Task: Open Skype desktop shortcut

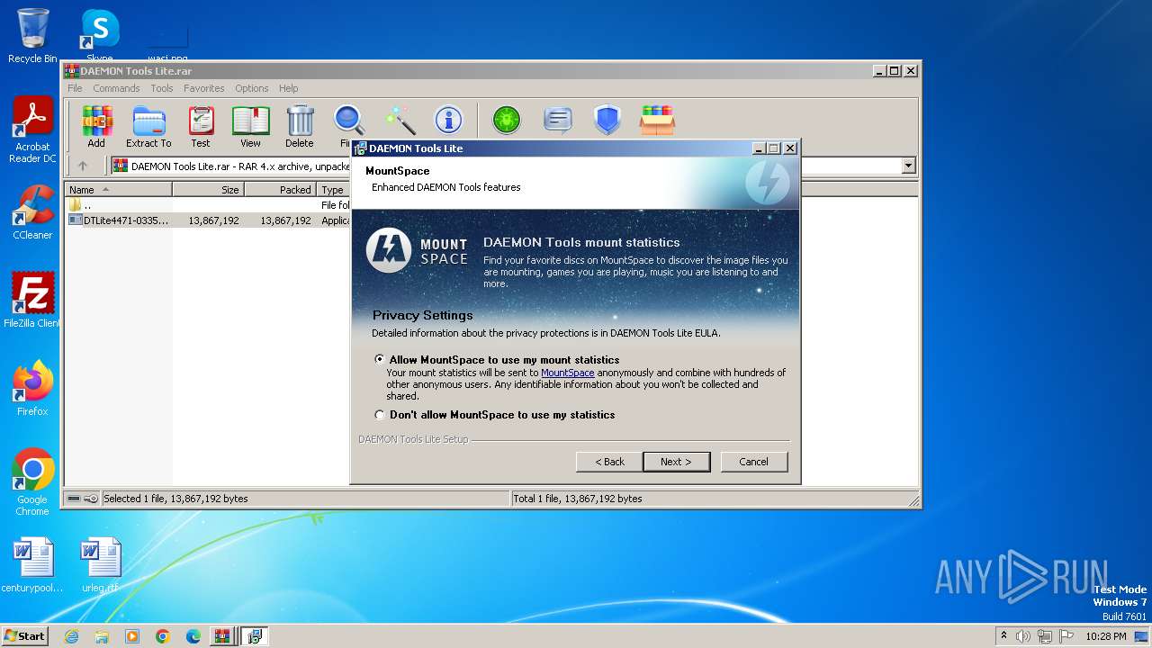Action: 100,36
